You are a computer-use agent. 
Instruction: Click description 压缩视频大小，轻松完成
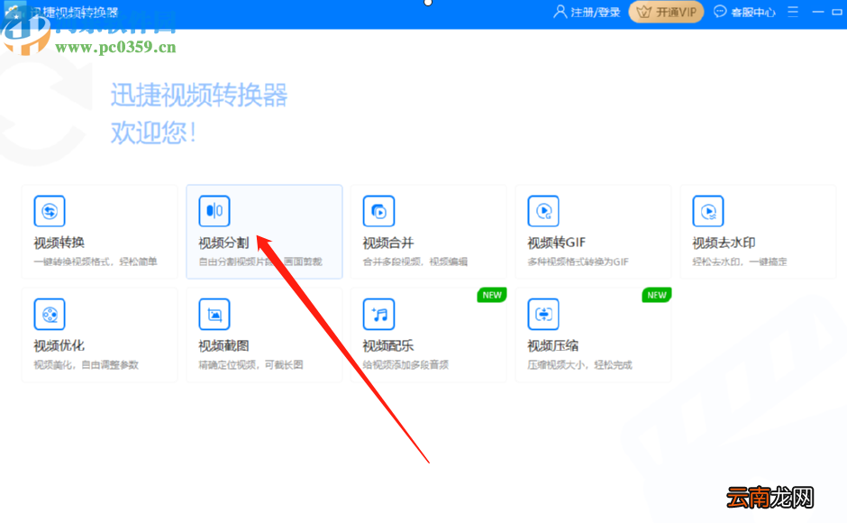click(x=579, y=365)
